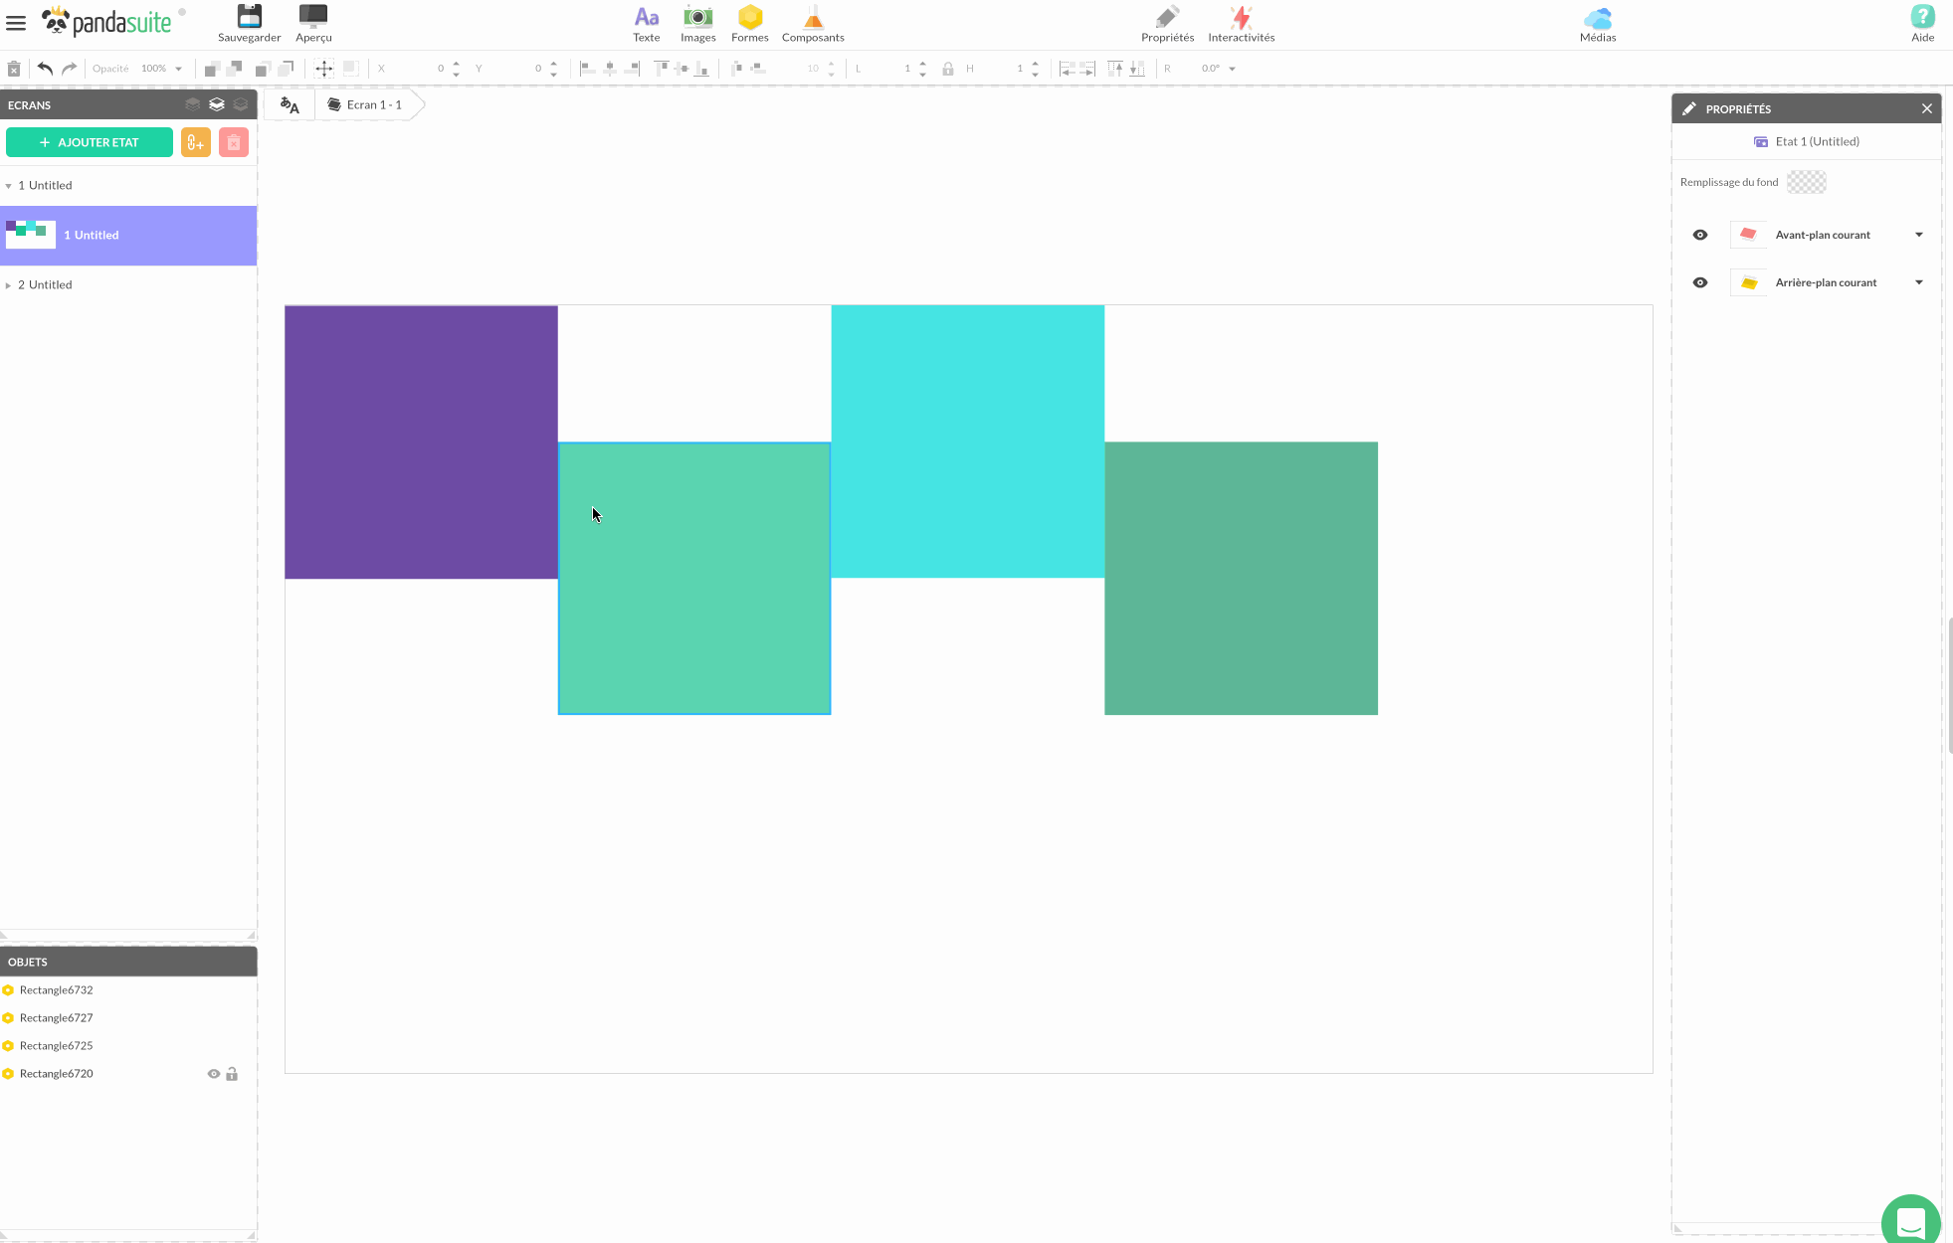Viewport: 1953px width, 1243px height.
Task: Select Rectangle6727 in the Objets list
Action: [x=57, y=1017]
